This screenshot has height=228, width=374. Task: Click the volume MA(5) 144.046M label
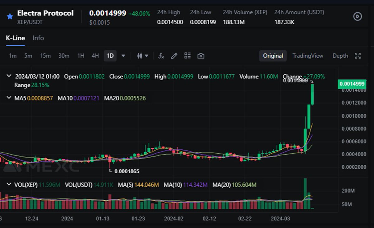point(138,185)
